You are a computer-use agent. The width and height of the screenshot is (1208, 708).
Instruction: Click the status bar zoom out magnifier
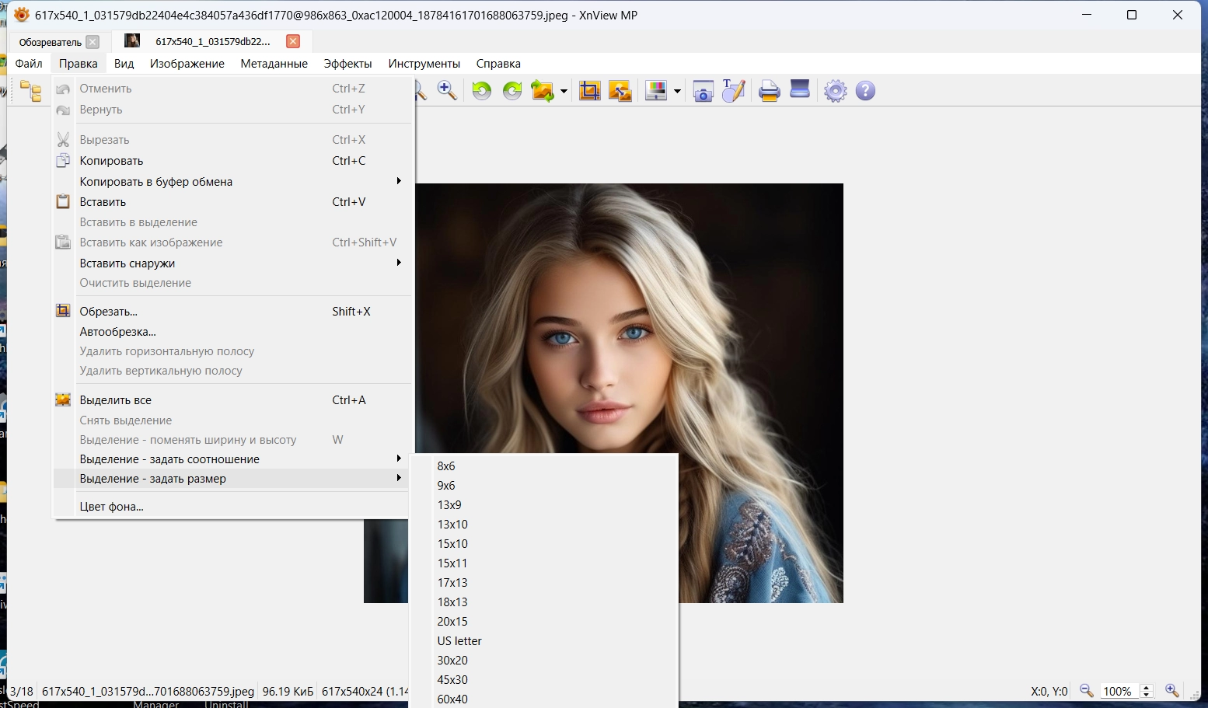click(x=1087, y=691)
